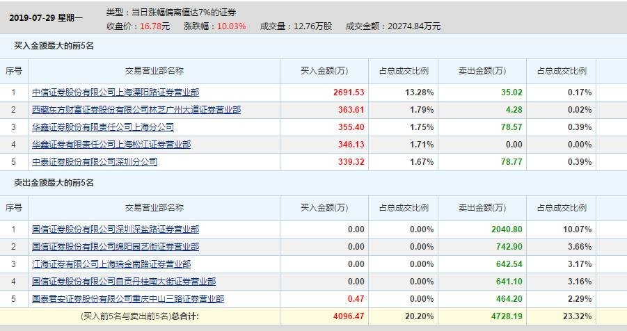The width and height of the screenshot is (627, 331).
Task: Open 华鑫证券上海松江证券营业部 link
Action: (x=111, y=145)
